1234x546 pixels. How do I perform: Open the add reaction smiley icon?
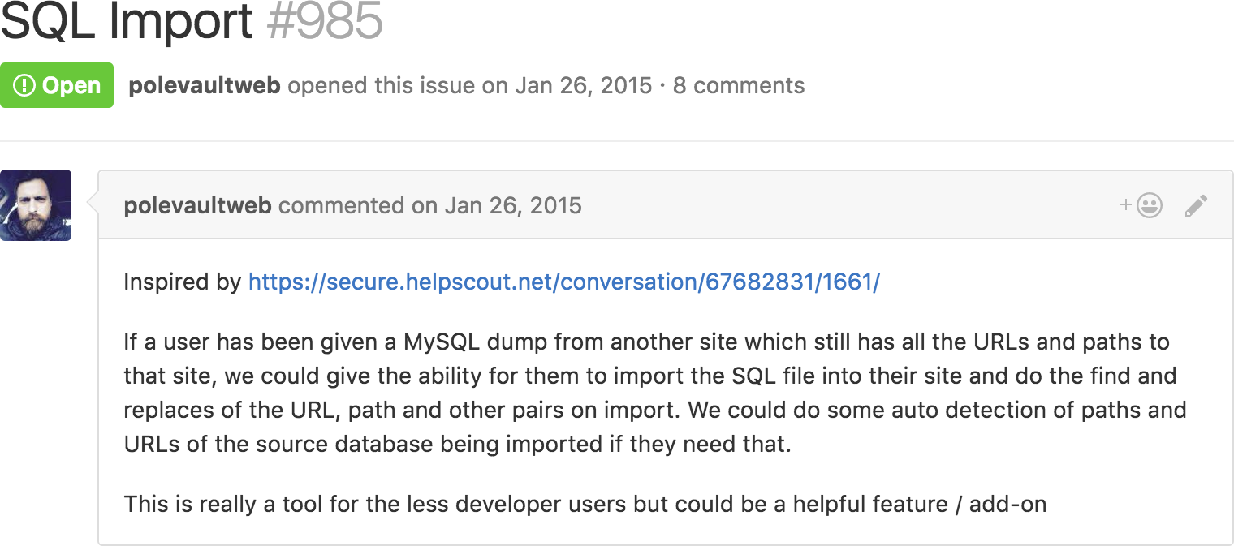1141,205
